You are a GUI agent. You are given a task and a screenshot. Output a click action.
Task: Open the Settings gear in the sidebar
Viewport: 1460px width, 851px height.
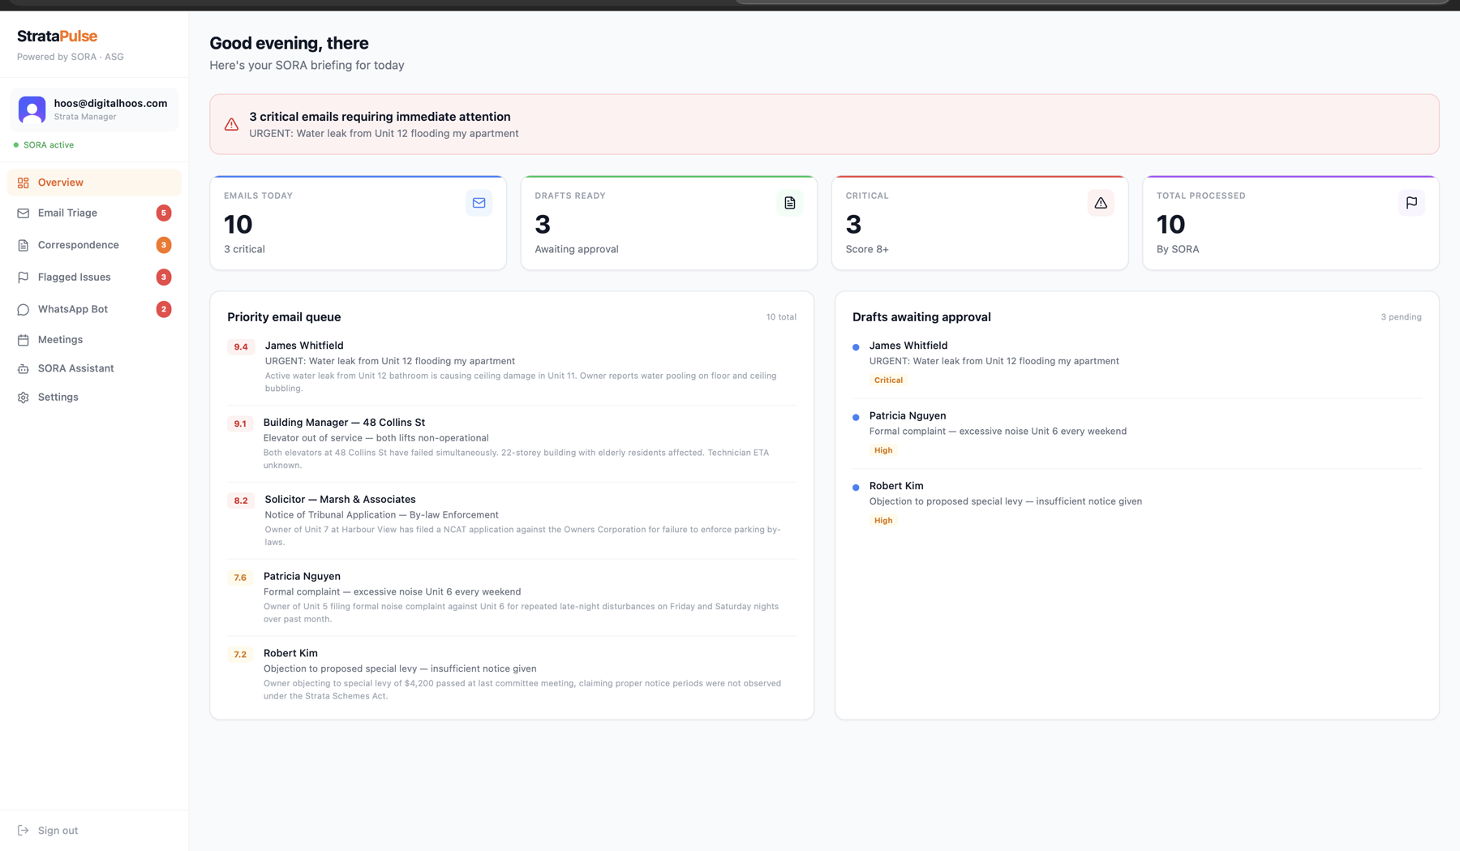pyautogui.click(x=23, y=397)
